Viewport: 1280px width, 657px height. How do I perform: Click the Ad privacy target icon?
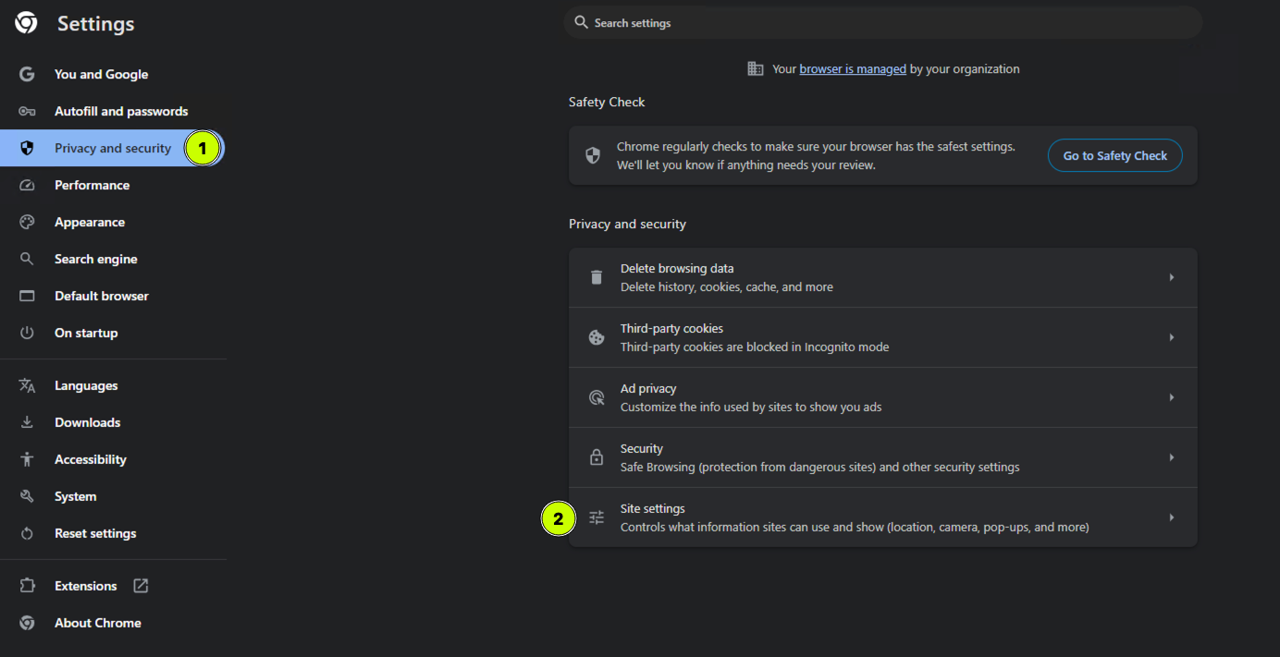click(x=597, y=397)
